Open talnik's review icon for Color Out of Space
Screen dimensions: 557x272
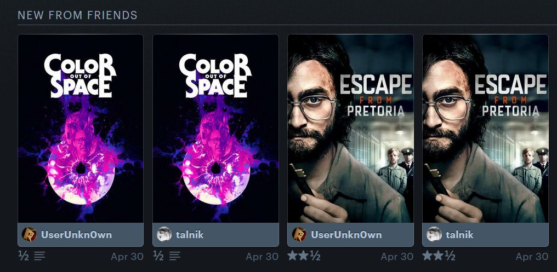tap(174, 256)
